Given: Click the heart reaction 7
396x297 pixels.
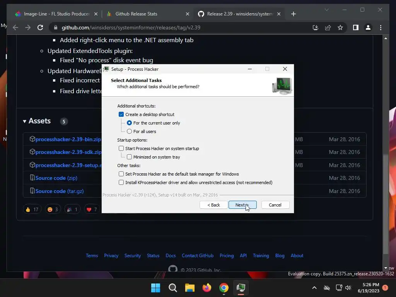Looking at the screenshot, I should 92,209.
